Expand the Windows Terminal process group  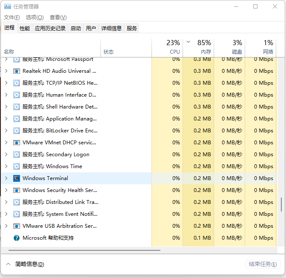(6, 178)
